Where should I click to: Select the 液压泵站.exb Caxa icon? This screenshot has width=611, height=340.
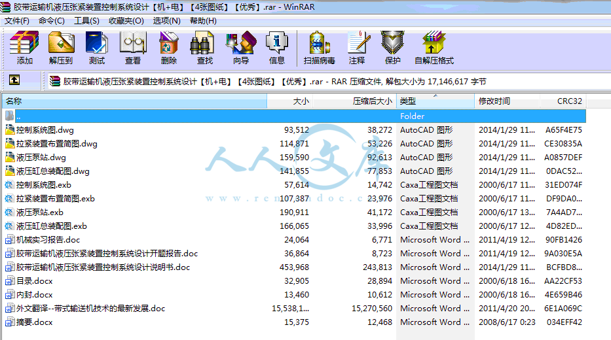(x=10, y=212)
